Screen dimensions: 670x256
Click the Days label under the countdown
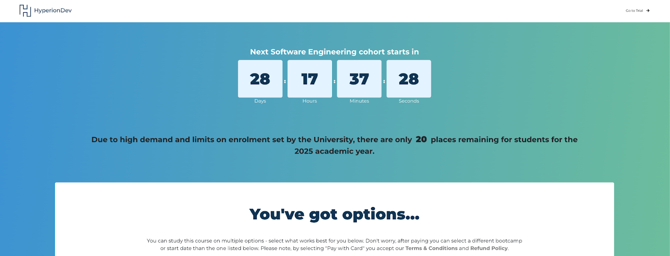[x=260, y=101]
